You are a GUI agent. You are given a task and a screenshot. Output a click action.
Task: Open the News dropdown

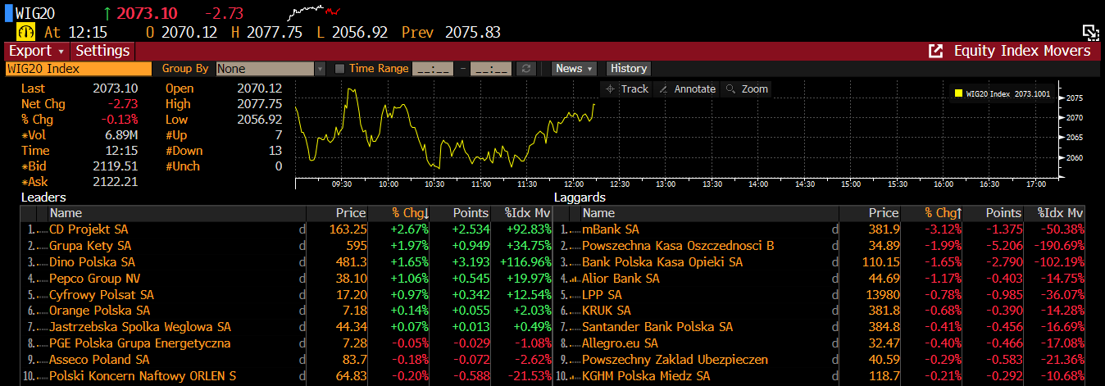point(575,69)
